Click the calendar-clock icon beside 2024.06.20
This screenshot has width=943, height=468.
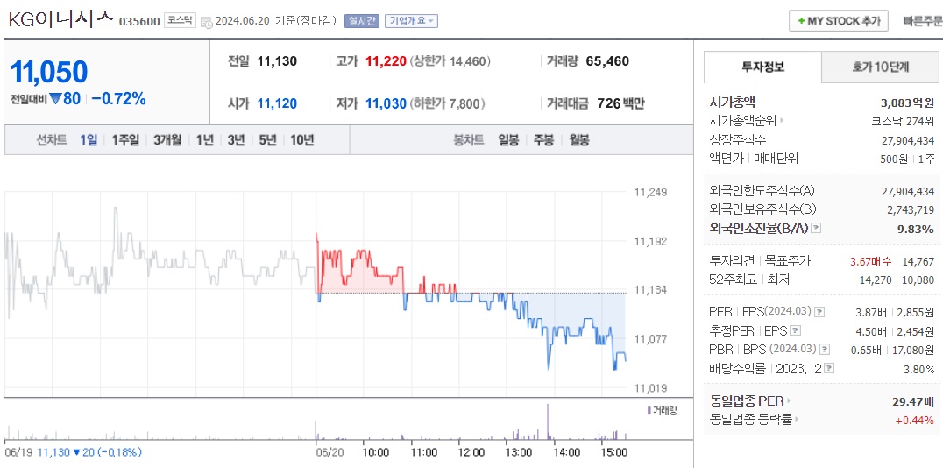pyautogui.click(x=206, y=22)
